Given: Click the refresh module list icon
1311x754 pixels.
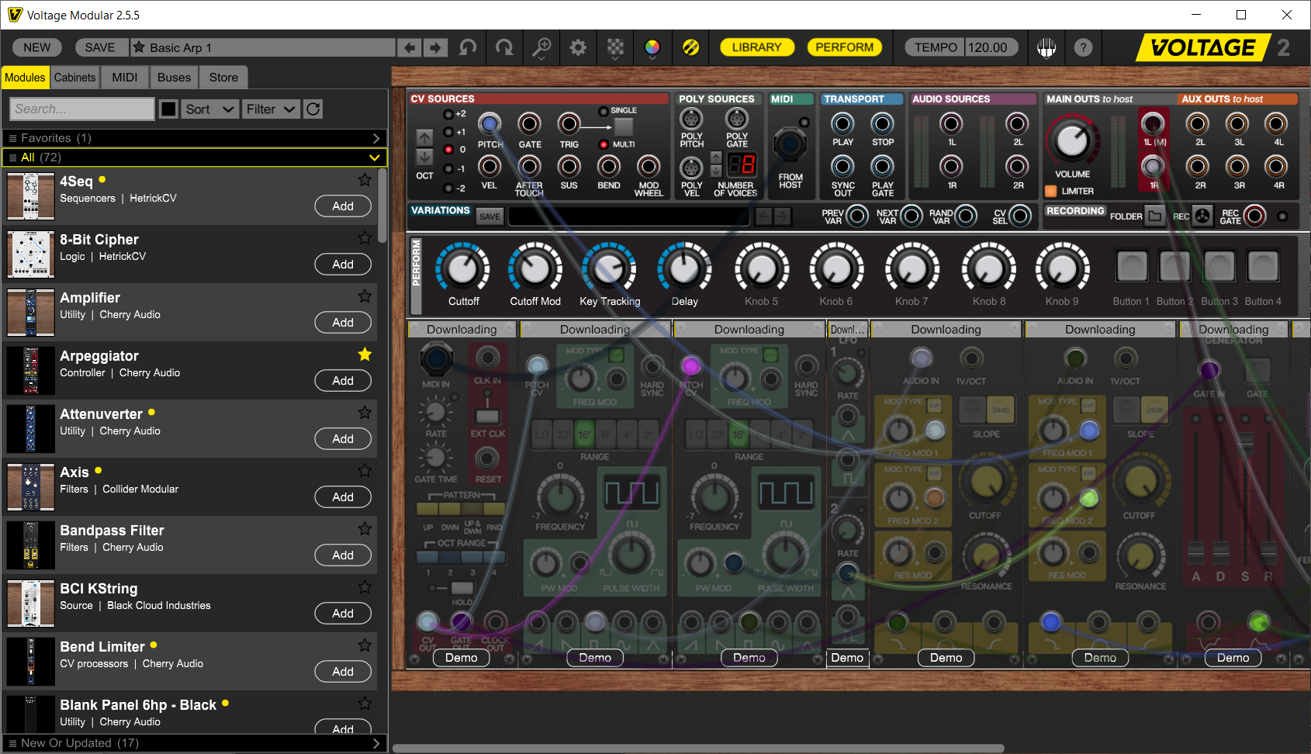Looking at the screenshot, I should click(x=313, y=109).
